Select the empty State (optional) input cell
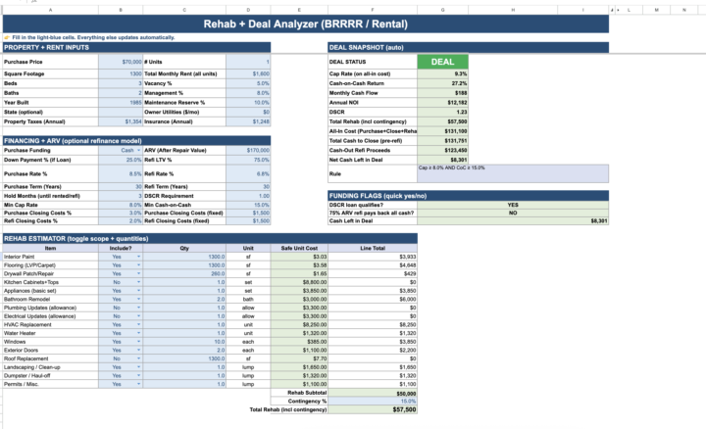The height and width of the screenshot is (429, 706). click(121, 113)
